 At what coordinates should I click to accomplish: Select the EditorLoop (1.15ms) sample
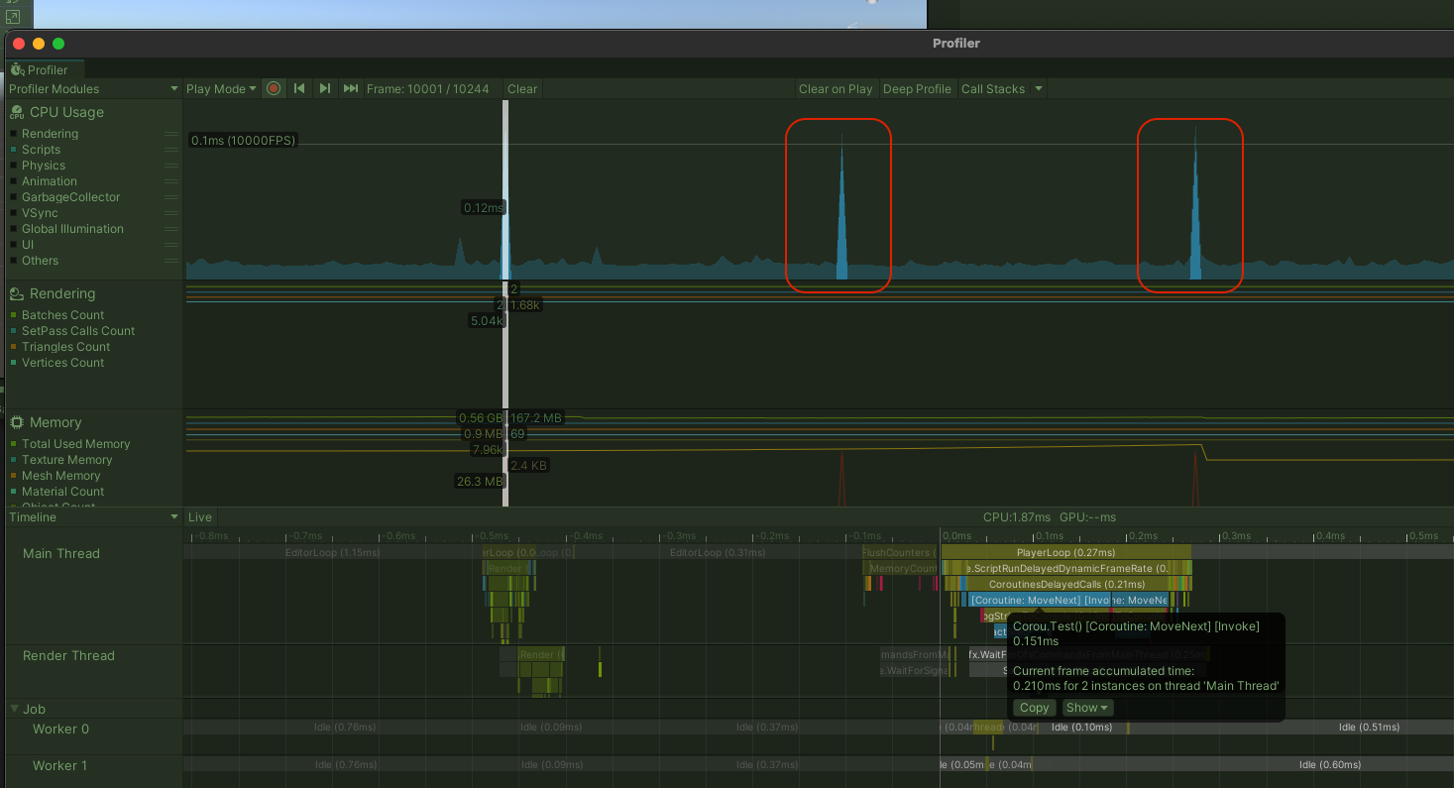coord(333,552)
